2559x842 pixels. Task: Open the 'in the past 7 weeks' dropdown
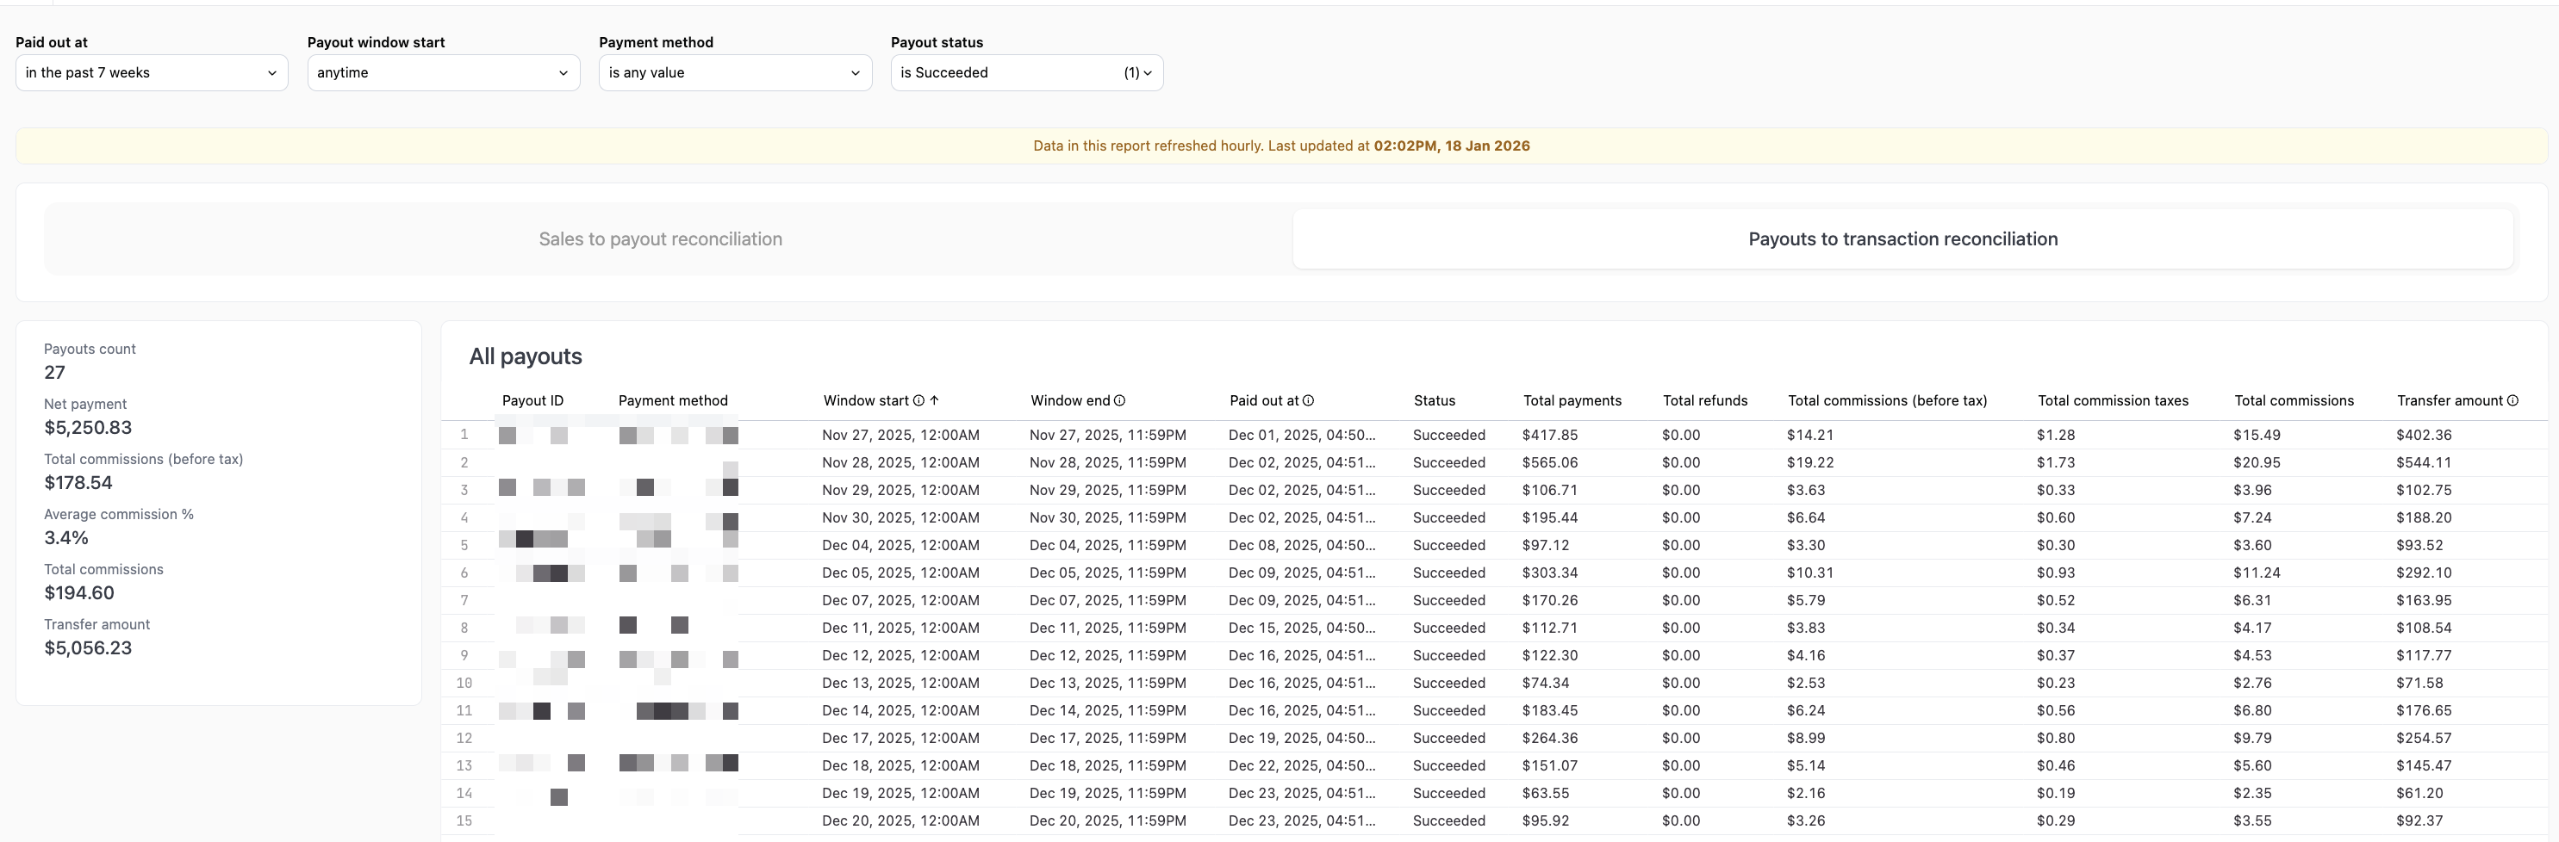pos(151,72)
